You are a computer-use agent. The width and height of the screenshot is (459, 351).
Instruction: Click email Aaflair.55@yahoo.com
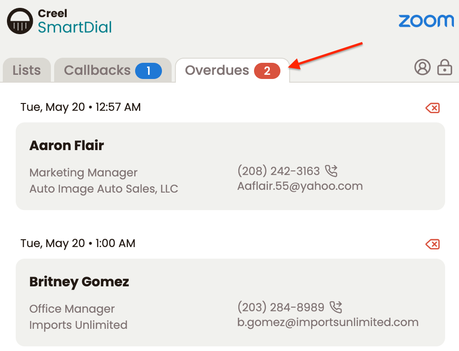pos(300,186)
